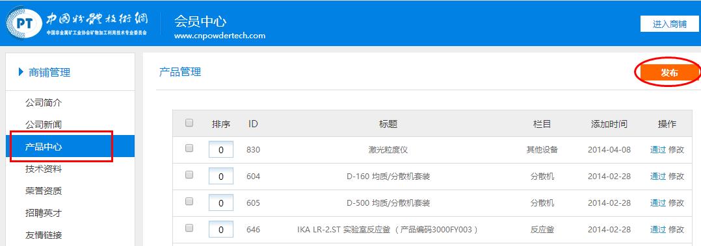Open 公司新闻 in sidebar
Image resolution: width=701 pixels, height=246 pixels.
point(44,125)
